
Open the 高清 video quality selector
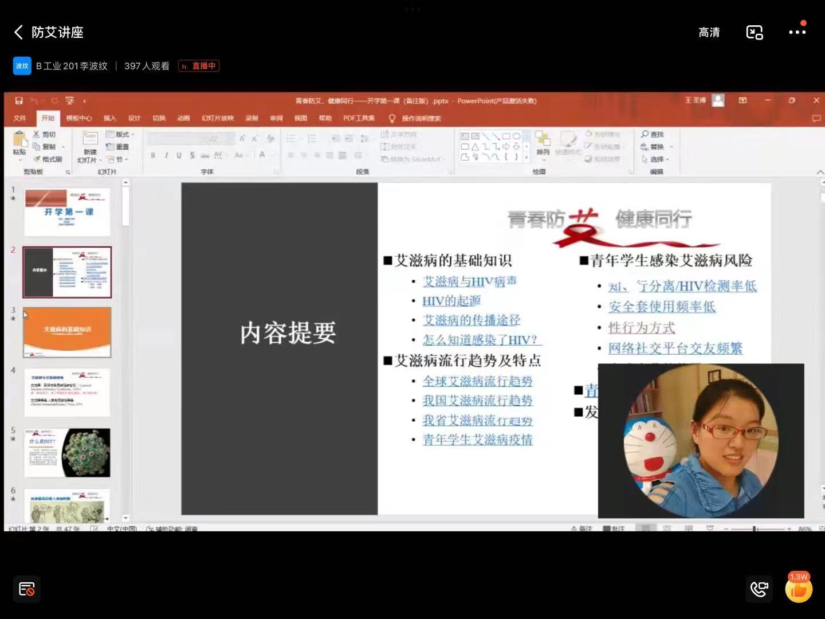(x=709, y=33)
